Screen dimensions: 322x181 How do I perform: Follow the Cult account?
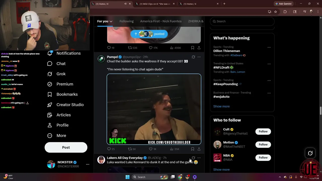[x=263, y=131]
